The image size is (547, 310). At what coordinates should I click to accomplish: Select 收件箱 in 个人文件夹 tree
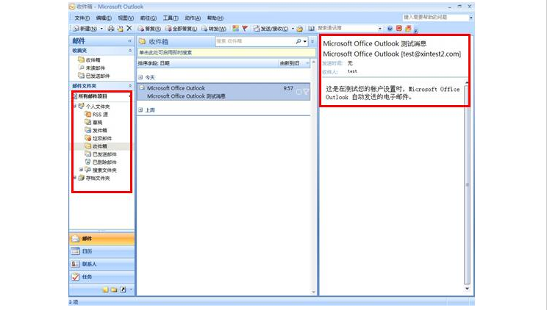pos(96,146)
